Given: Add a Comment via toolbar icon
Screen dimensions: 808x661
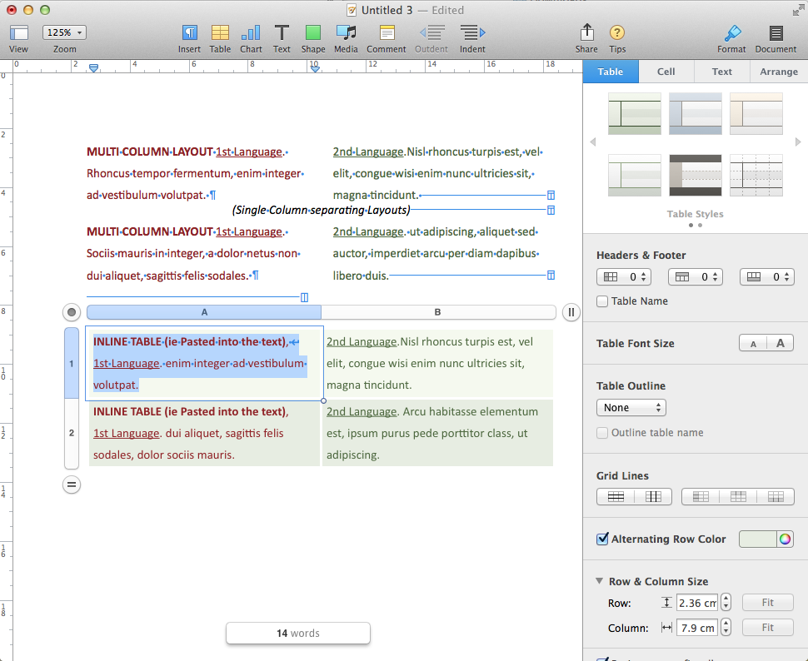Looking at the screenshot, I should pyautogui.click(x=387, y=33).
